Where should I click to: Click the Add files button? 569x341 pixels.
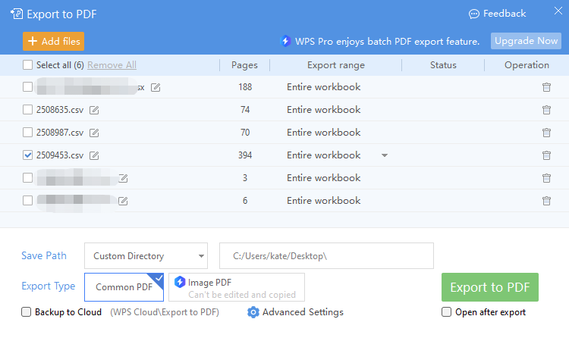point(53,42)
